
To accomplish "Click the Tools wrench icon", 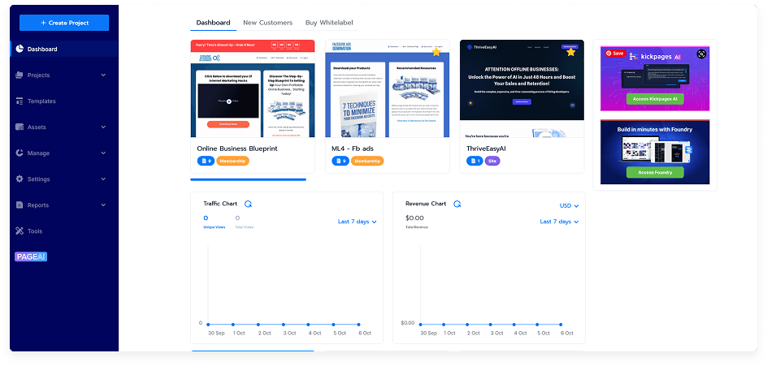I will pyautogui.click(x=19, y=231).
